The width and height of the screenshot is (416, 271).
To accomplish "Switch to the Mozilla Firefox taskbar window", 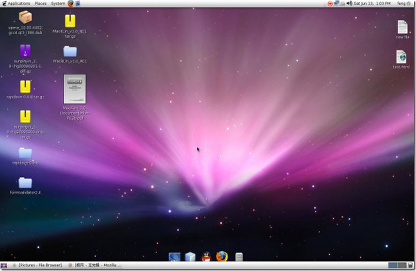I will (x=95, y=265).
